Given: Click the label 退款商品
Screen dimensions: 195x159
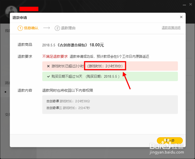Looking at the screenshot, I should pos(25,45).
